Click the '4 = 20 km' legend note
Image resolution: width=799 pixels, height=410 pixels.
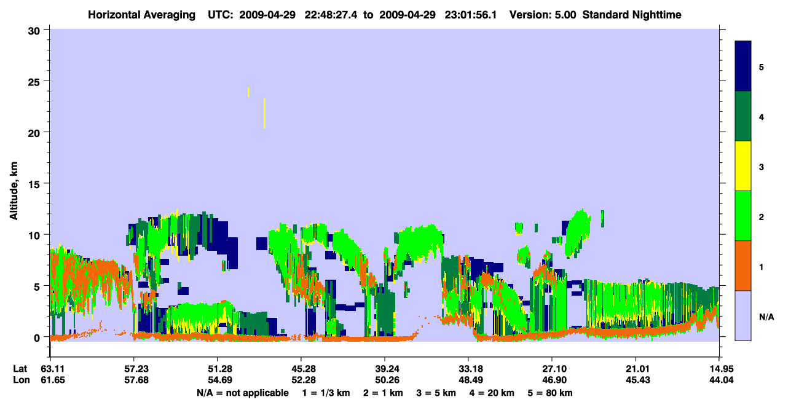click(493, 393)
